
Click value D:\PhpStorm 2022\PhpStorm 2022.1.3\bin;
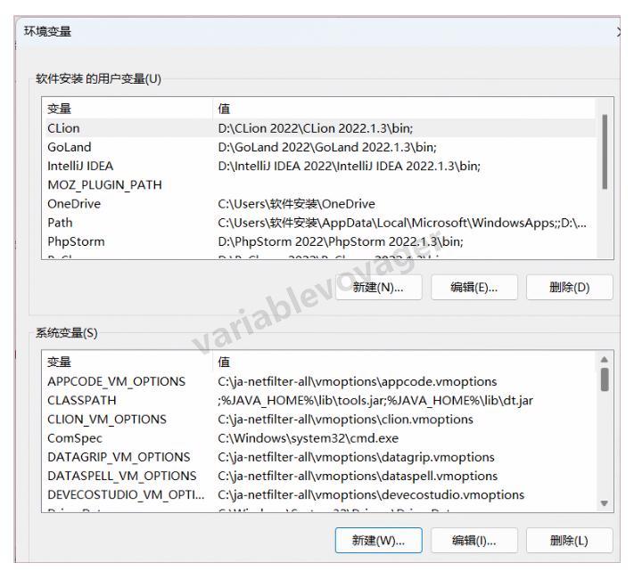[341, 241]
